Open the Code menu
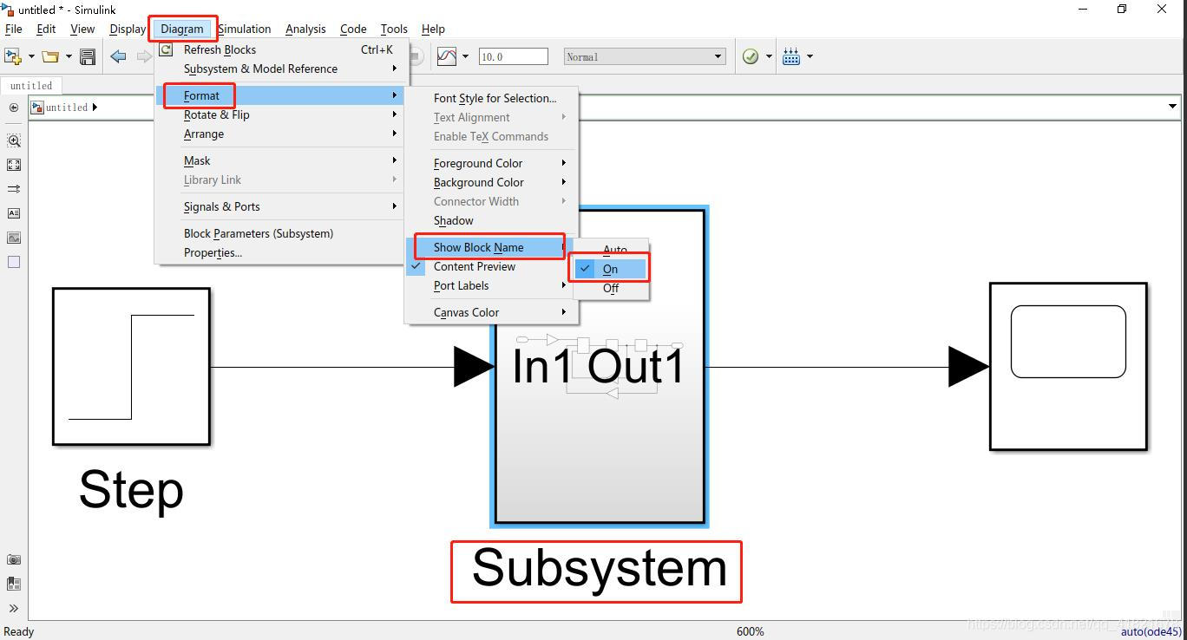Image resolution: width=1187 pixels, height=640 pixels. 353,29
